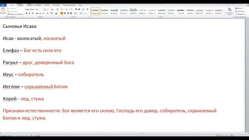Apply the Title 'Aab' (Название) style
The height and width of the screenshot is (140, 249).
[133, 11]
